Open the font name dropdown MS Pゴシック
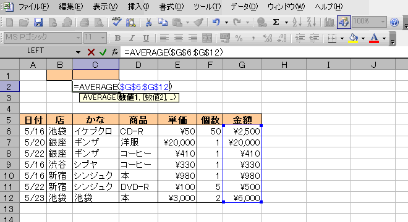 pos(77,38)
